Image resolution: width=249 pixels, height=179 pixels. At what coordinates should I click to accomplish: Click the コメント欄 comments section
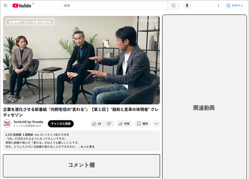coord(81,165)
